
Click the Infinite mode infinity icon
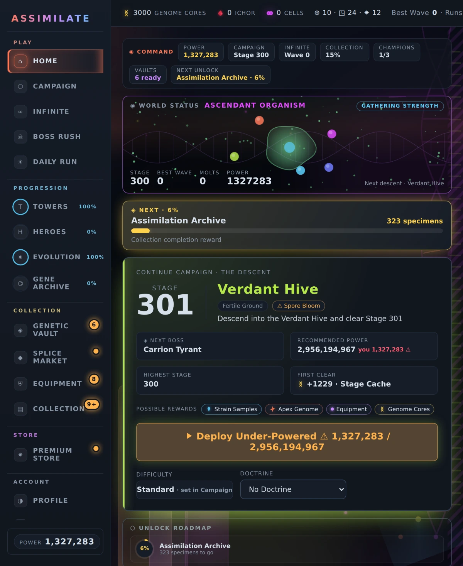(20, 112)
